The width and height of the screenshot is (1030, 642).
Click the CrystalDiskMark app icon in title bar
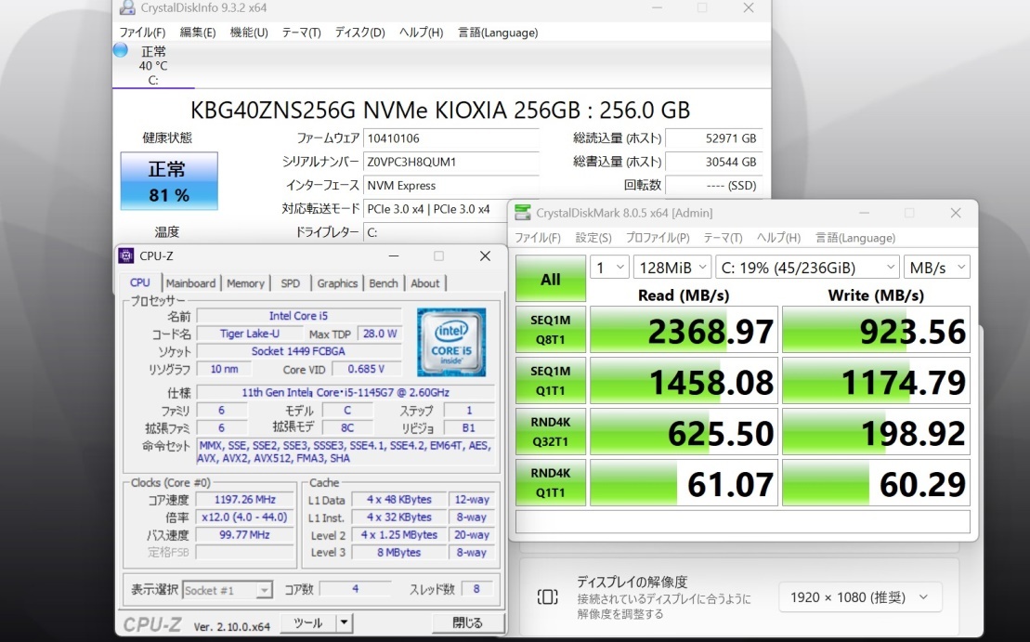click(x=522, y=212)
